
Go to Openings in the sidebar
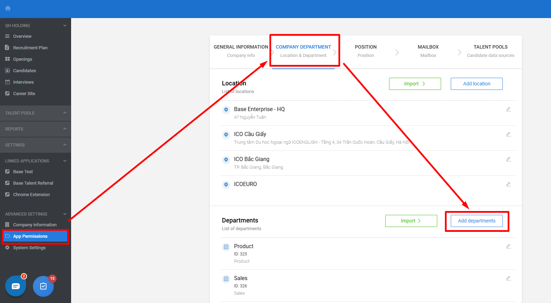click(23, 59)
